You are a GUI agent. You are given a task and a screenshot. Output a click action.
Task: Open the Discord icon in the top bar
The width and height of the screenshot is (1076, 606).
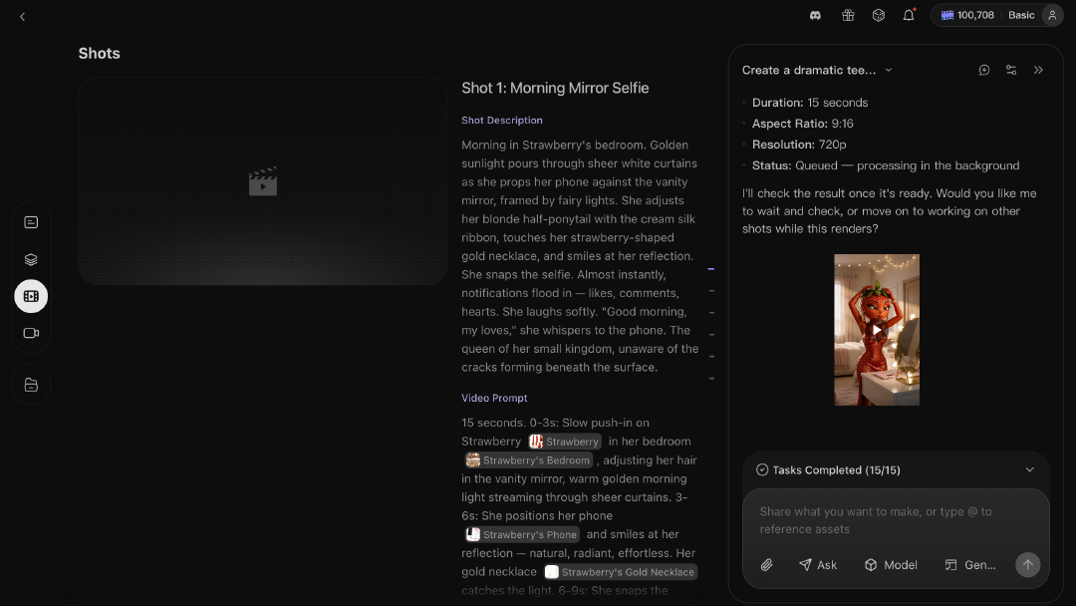(x=815, y=15)
